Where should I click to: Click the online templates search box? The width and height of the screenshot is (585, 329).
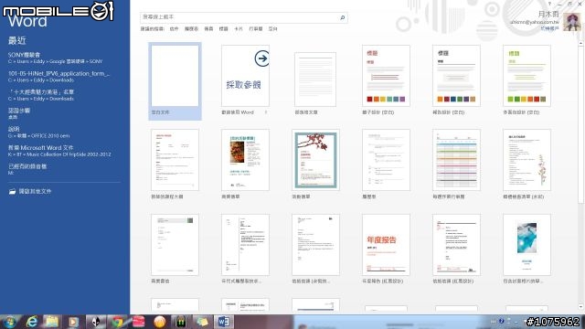click(x=244, y=17)
